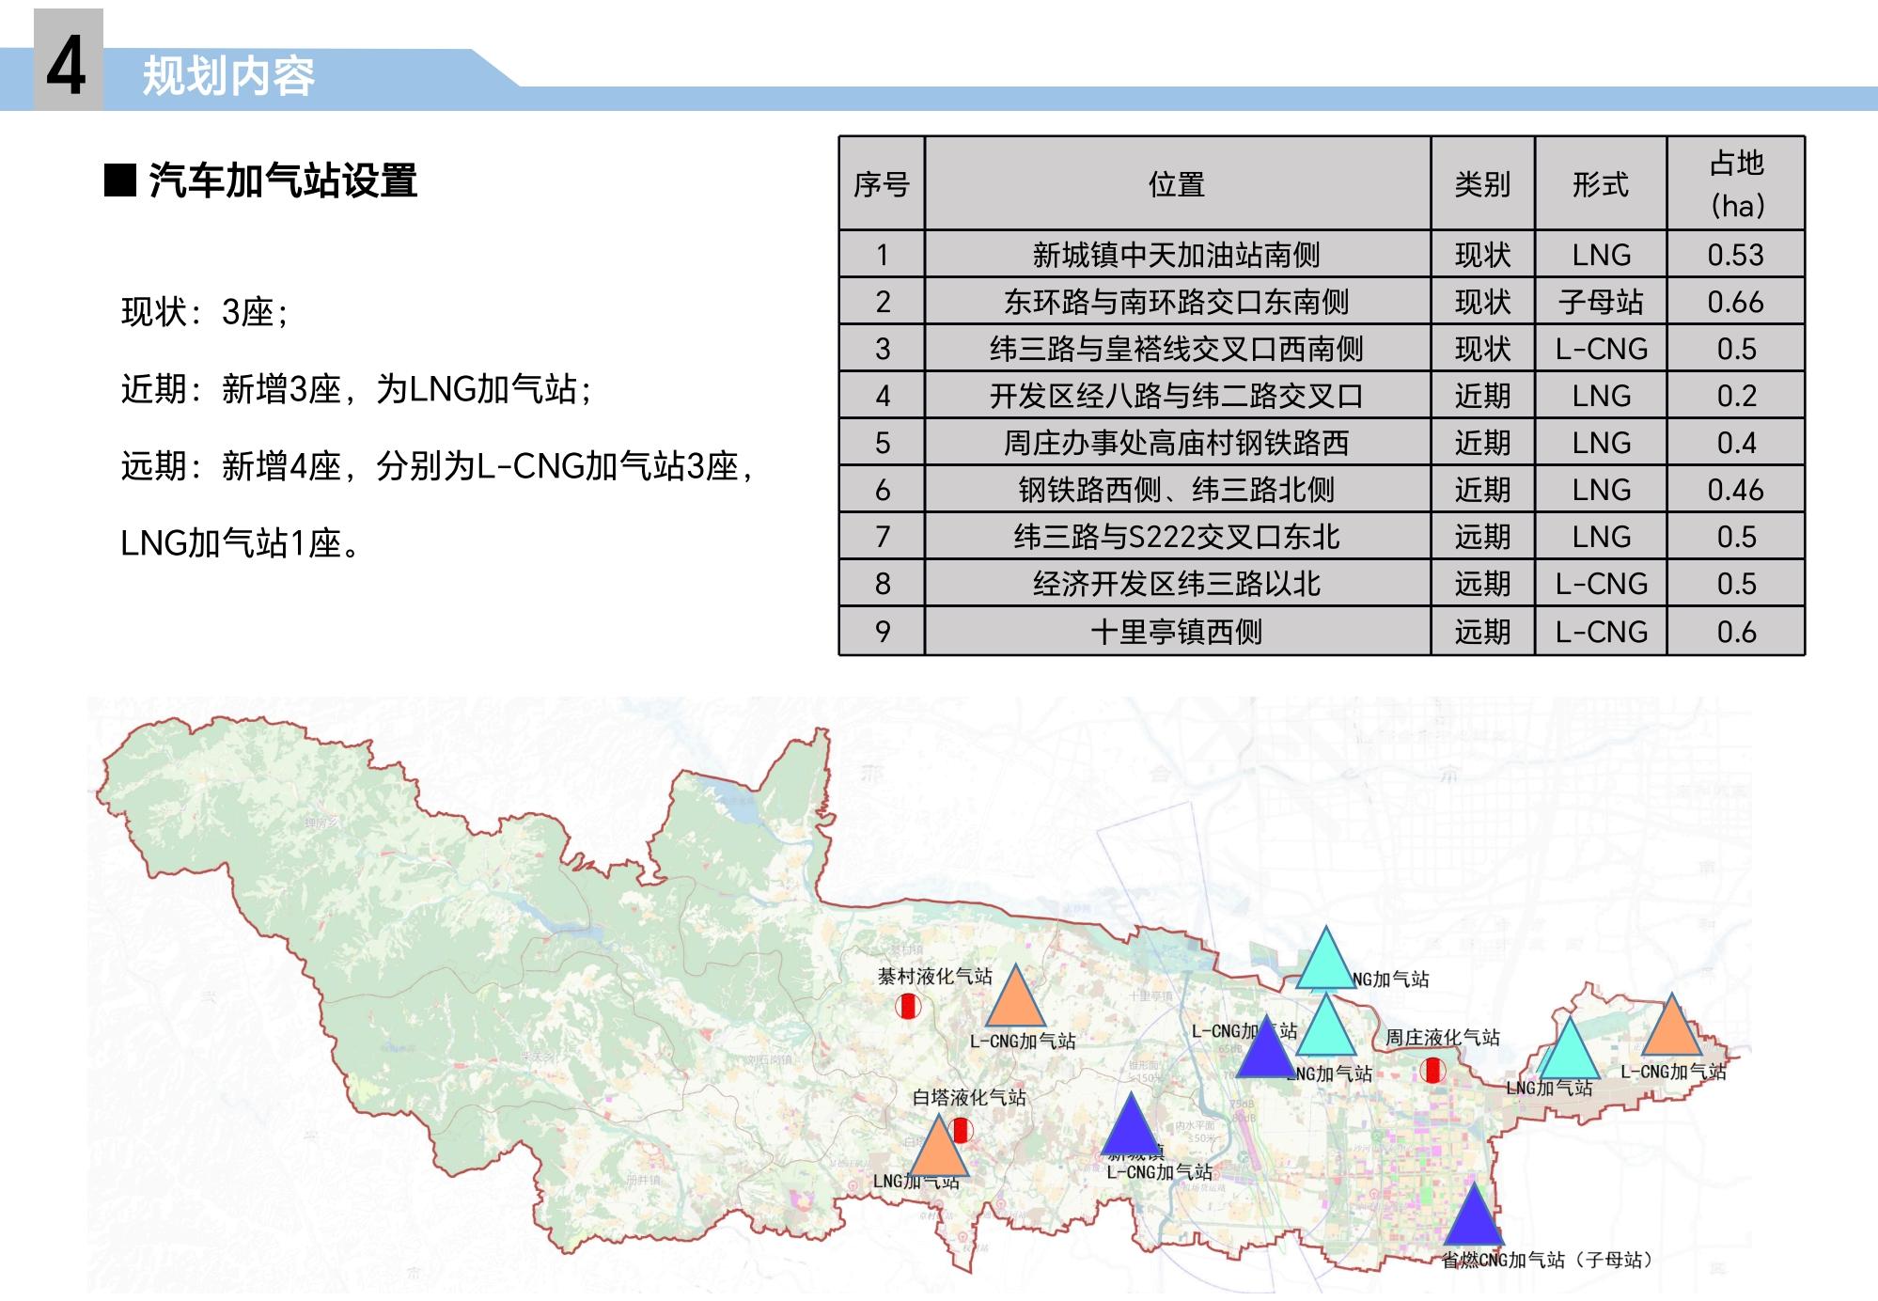This screenshot has width=1878, height=1301.
Task: Click the cell 东环路与南环路交口东南侧
Action: (x=1177, y=302)
